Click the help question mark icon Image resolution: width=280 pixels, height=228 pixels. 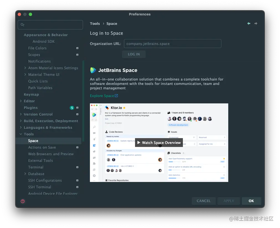pyautogui.click(x=23, y=201)
